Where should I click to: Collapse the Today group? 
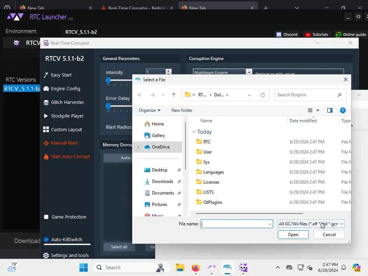(x=194, y=132)
